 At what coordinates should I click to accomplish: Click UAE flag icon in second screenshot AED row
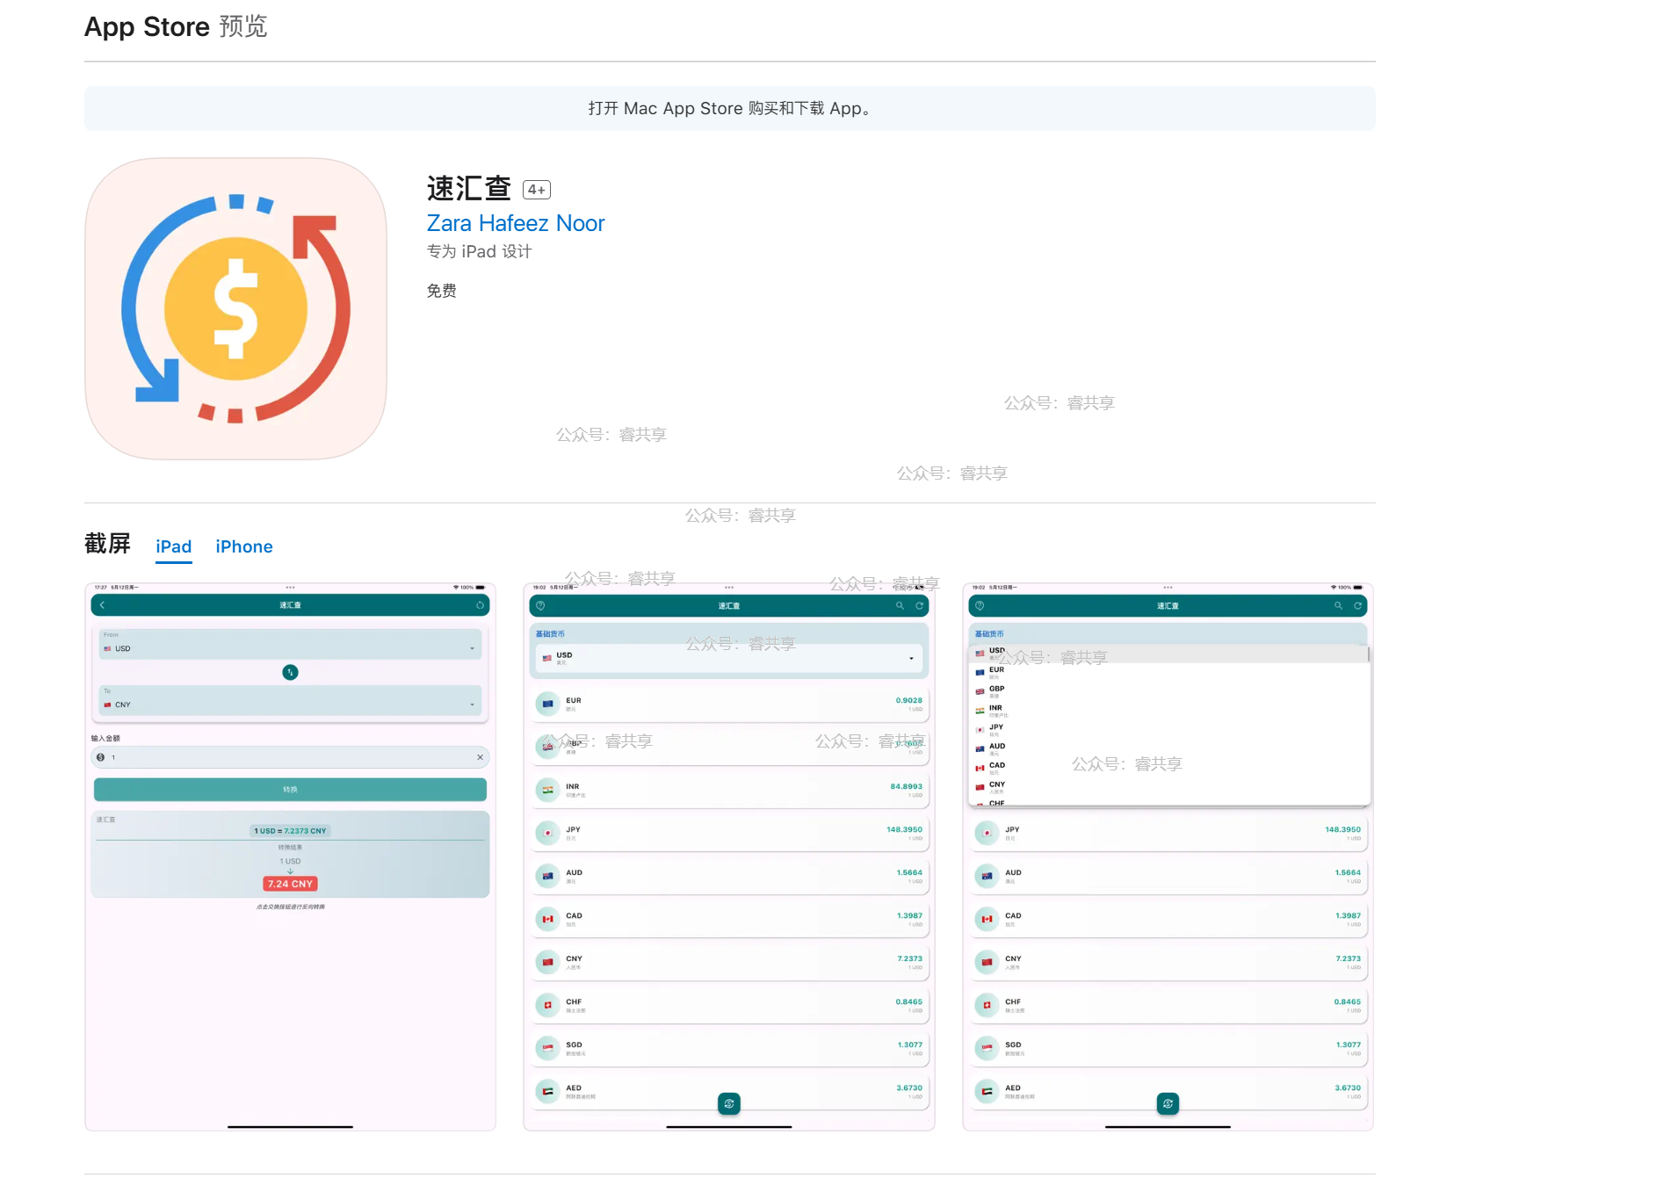click(x=547, y=1091)
